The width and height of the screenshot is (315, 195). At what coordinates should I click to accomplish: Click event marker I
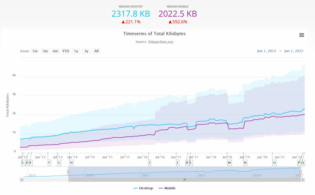pos(150,163)
